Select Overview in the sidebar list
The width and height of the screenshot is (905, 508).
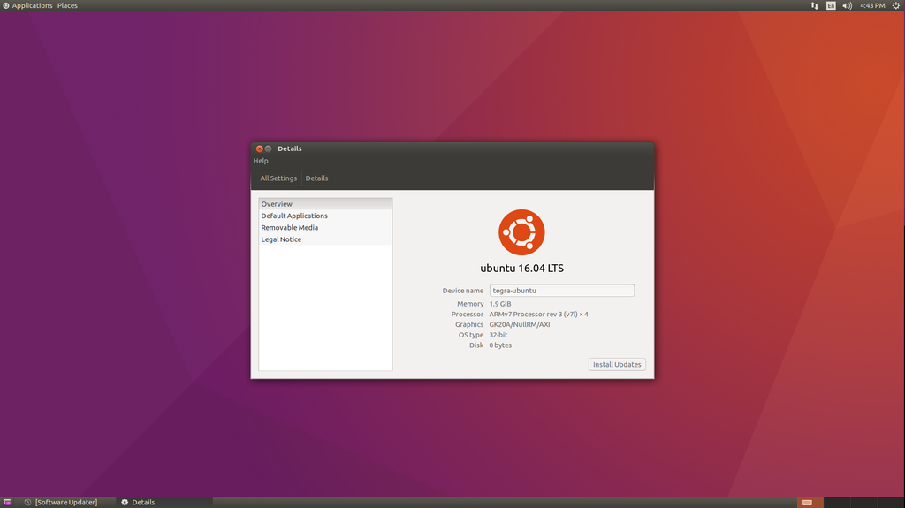point(325,204)
